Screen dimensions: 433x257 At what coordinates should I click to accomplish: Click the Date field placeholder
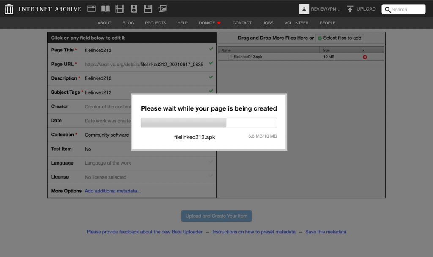(108, 121)
